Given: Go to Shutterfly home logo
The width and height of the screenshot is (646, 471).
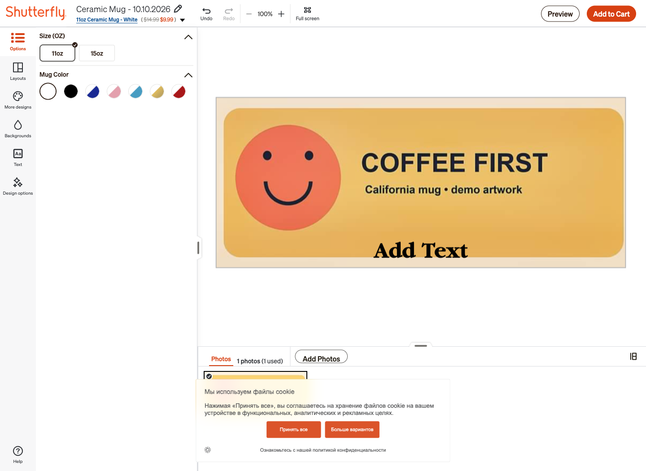Looking at the screenshot, I should (36, 13).
